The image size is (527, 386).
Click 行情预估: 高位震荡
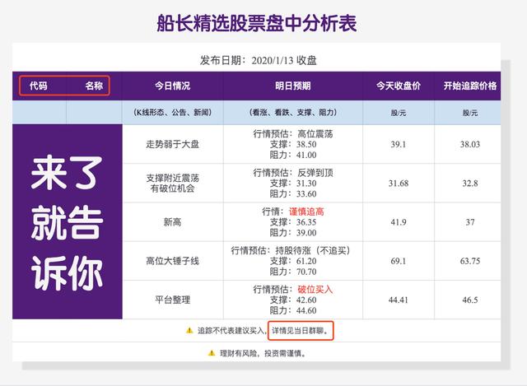293,133
